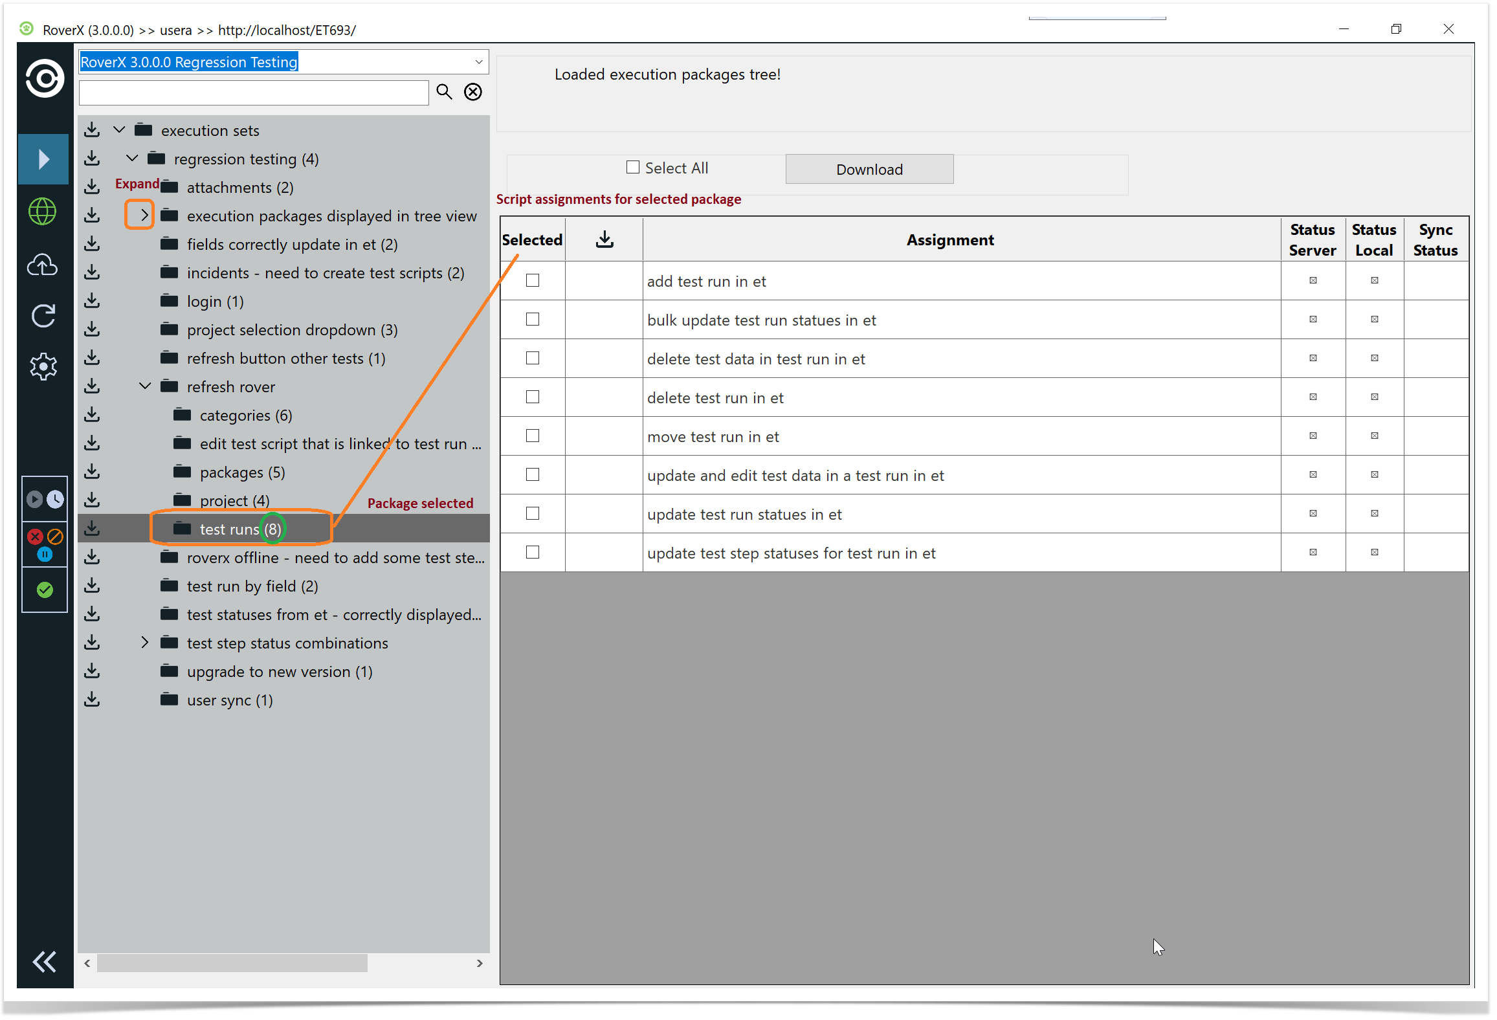
Task: Select the user sync (1) package
Action: (229, 700)
